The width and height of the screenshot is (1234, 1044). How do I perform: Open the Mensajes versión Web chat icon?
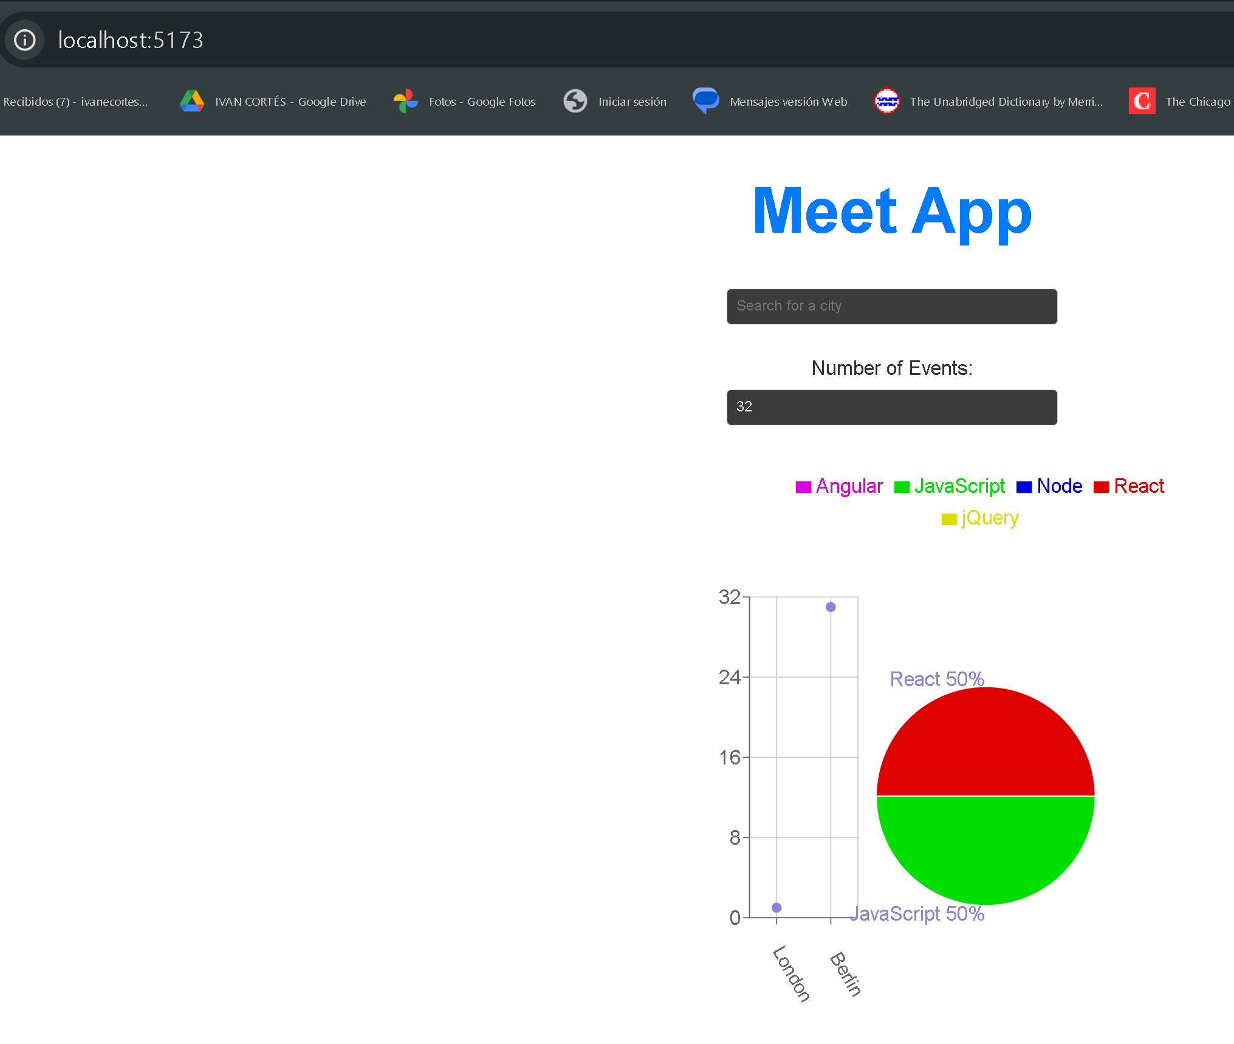point(705,101)
